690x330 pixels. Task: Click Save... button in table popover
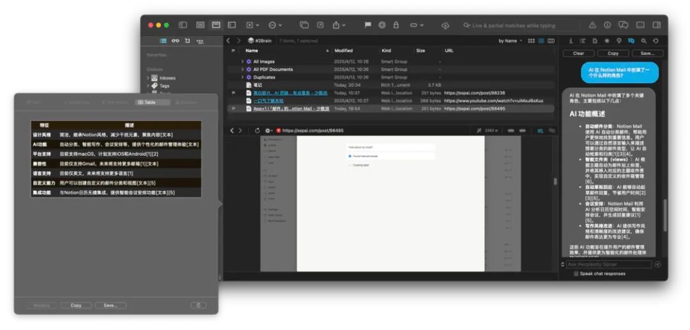coord(111,305)
